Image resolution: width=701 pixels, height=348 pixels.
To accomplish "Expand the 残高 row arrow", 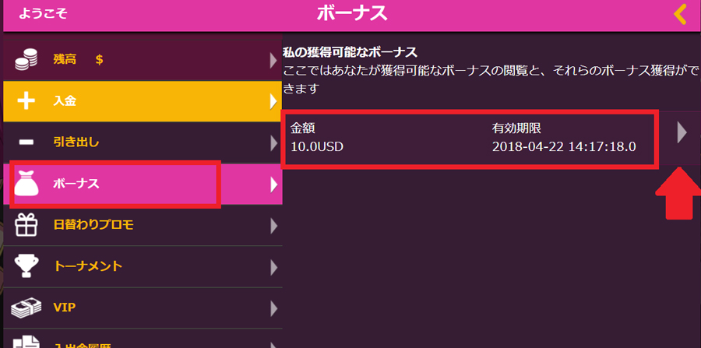I will 273,60.
